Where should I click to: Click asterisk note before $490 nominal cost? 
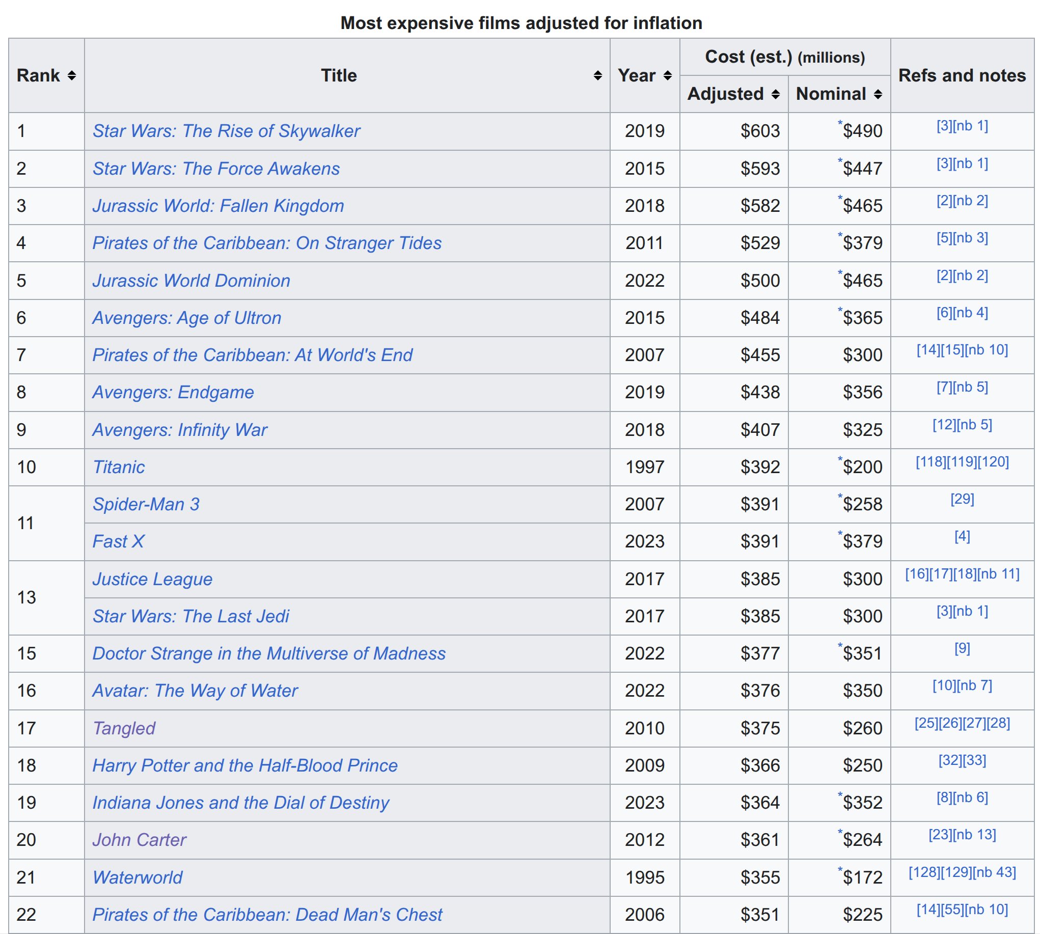pos(840,123)
